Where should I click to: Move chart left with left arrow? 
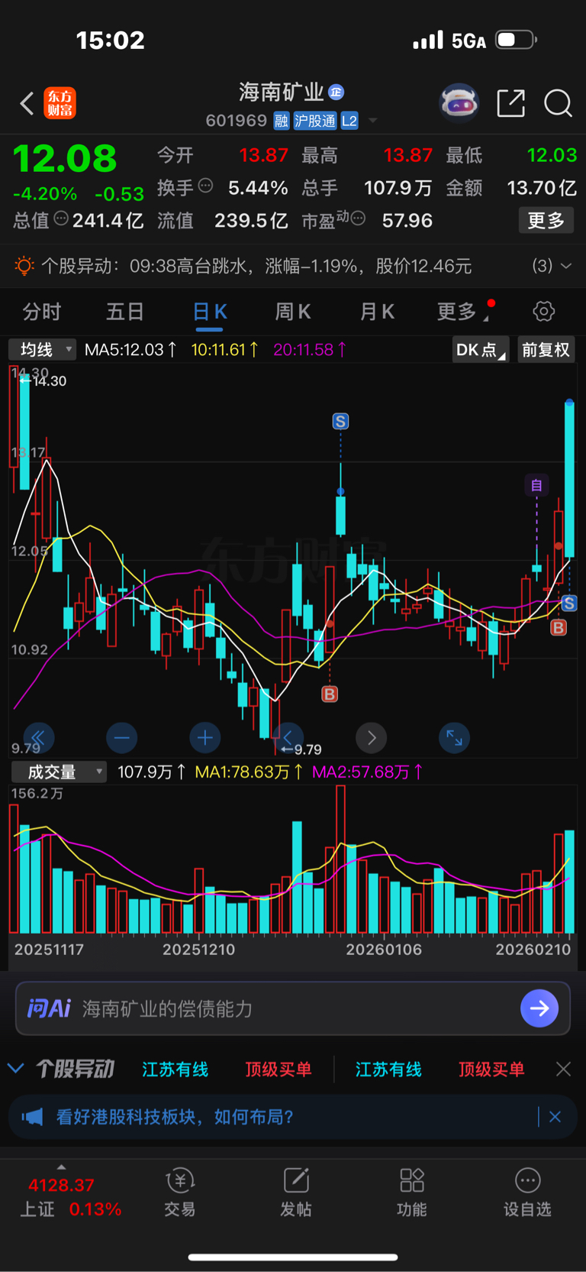[x=288, y=737]
